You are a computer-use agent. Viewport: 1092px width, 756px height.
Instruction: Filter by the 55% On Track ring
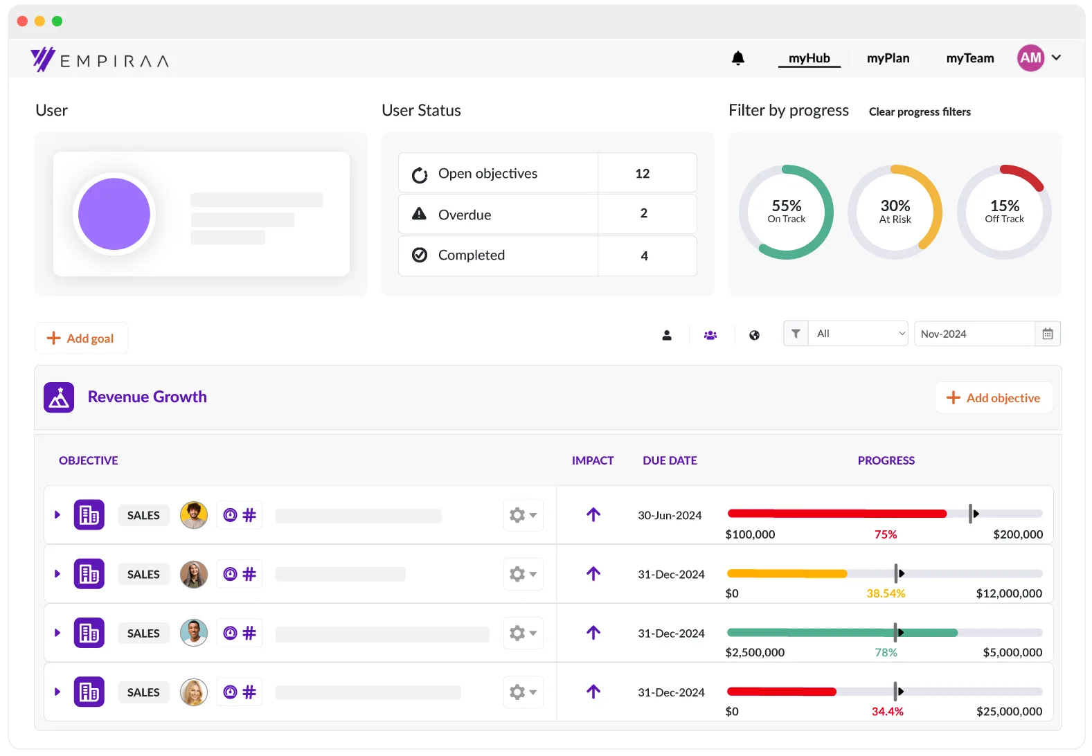[786, 212]
